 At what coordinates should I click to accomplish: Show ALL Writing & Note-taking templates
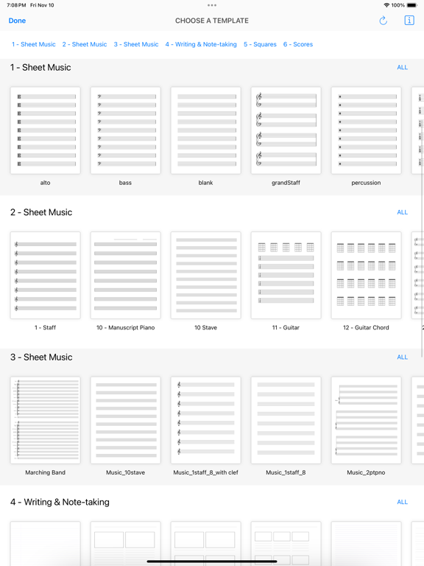coord(403,502)
